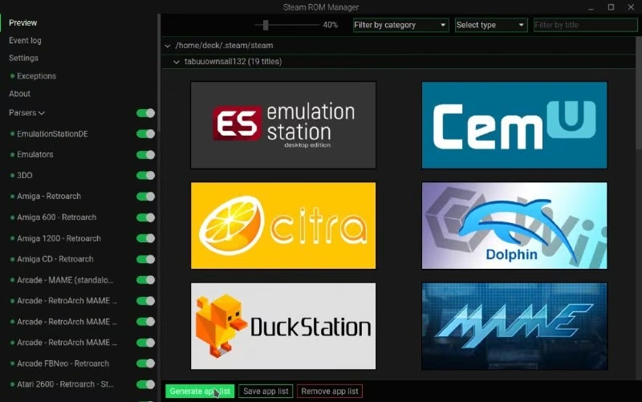Viewport: 642px width, 402px height.
Task: Go to Settings in sidebar
Action: pos(23,58)
